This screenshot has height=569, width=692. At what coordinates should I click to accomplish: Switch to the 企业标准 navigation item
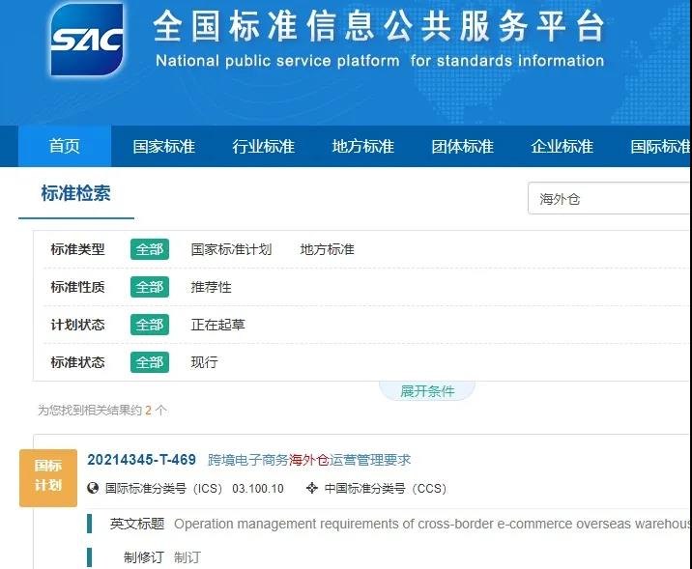(x=562, y=146)
